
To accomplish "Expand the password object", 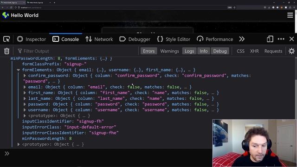I will (25, 104).
